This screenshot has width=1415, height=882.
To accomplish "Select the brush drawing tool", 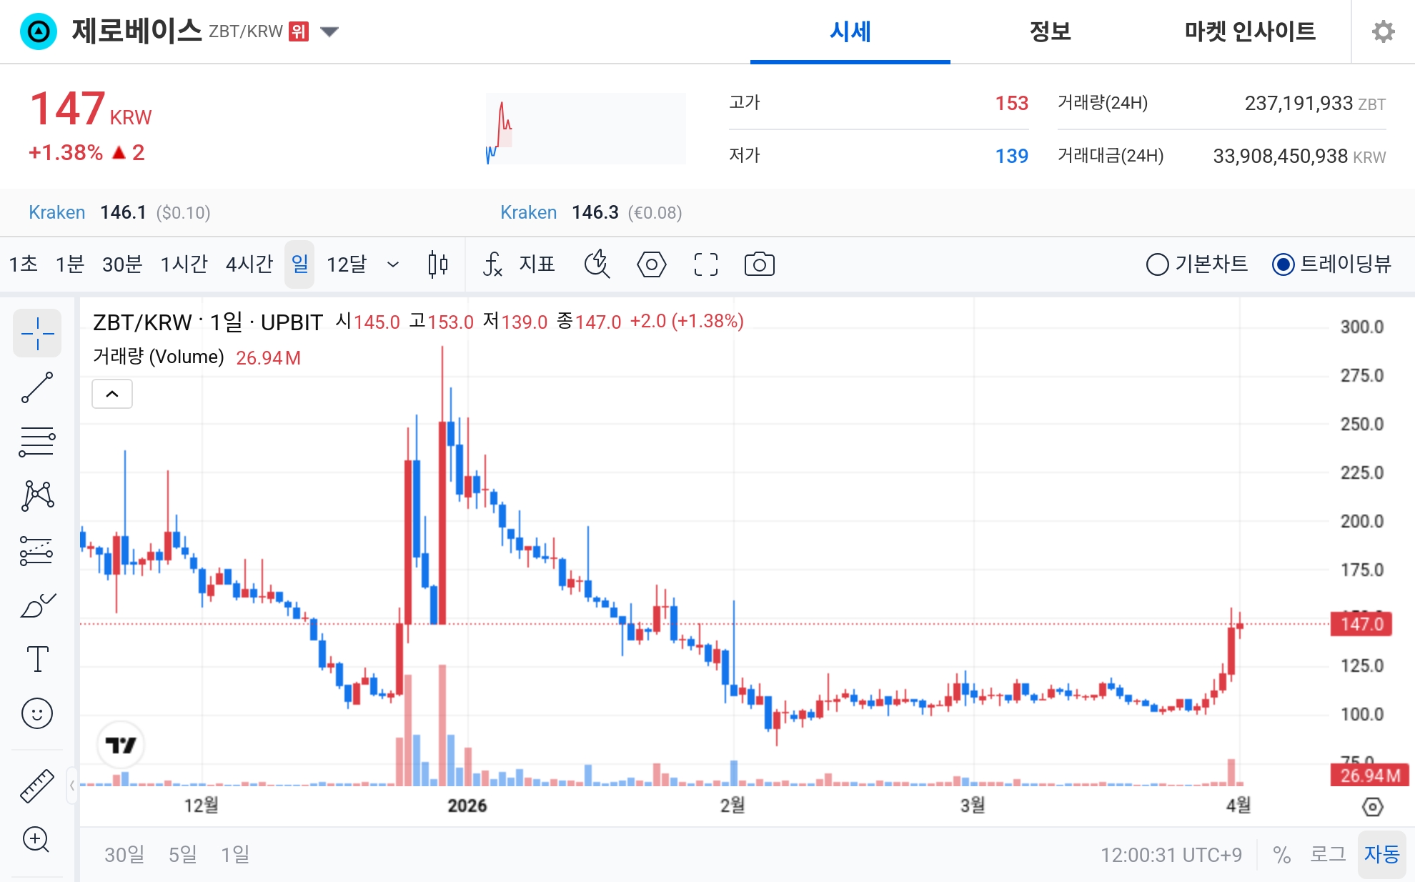I will pyautogui.click(x=37, y=604).
